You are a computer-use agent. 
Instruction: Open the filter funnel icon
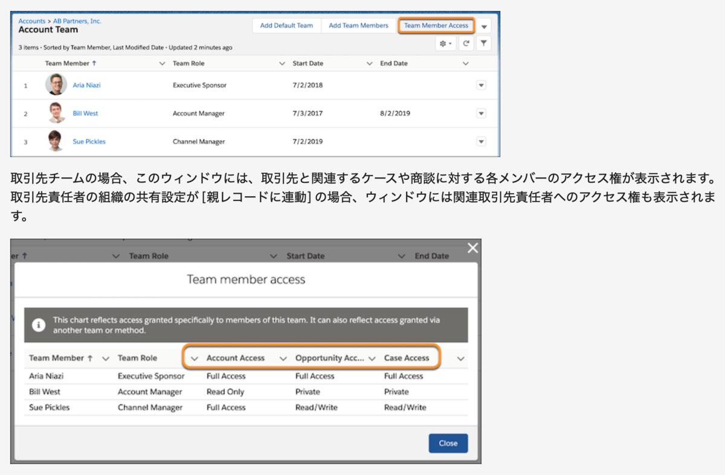[483, 43]
